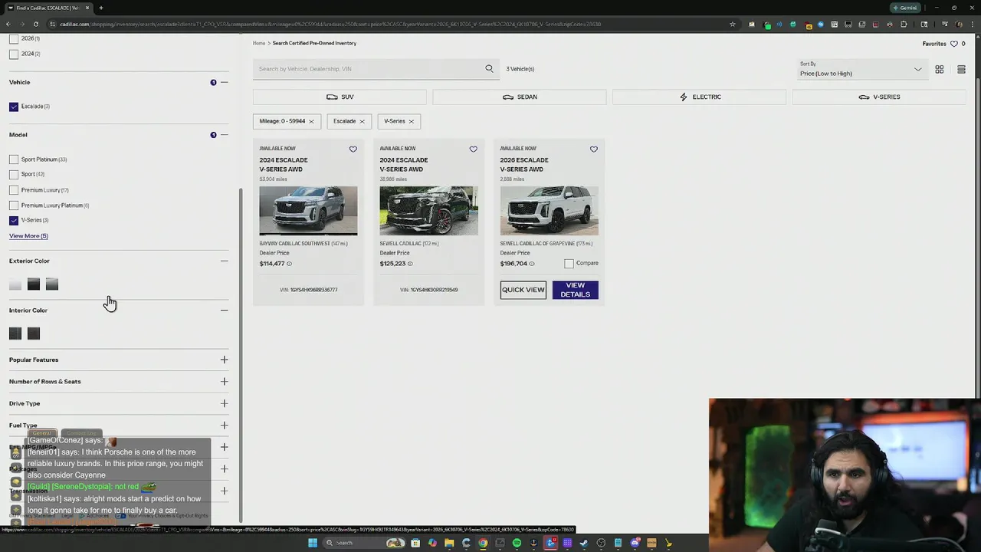Image resolution: width=981 pixels, height=552 pixels.
Task: Open the Windows Start menu
Action: pyautogui.click(x=313, y=543)
